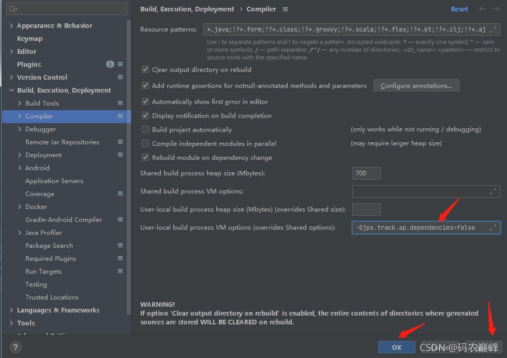
Task: Expand the Android settings entry
Action: [19, 168]
